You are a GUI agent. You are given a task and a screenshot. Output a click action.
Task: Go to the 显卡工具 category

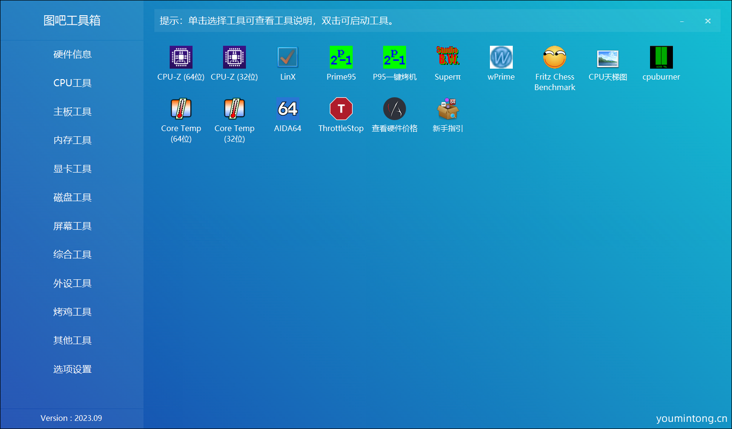[x=72, y=169]
